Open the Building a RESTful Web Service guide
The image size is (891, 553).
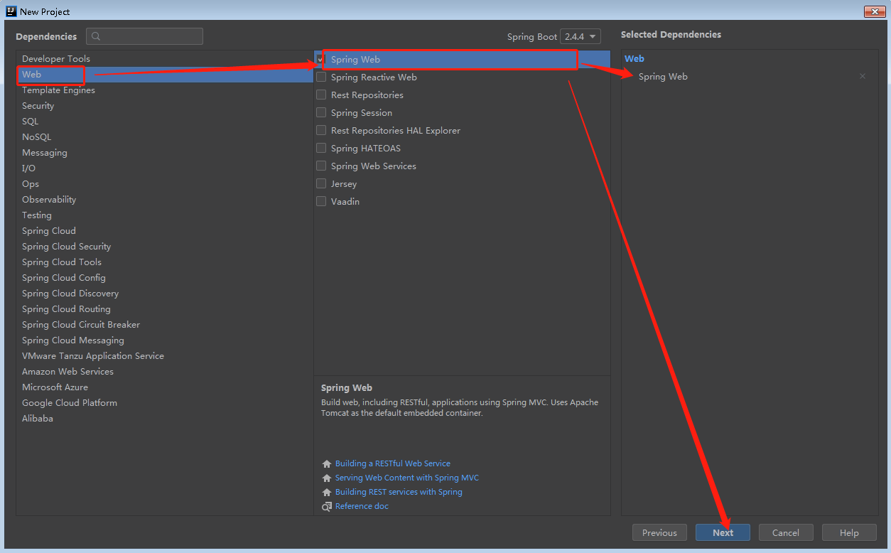pos(393,463)
